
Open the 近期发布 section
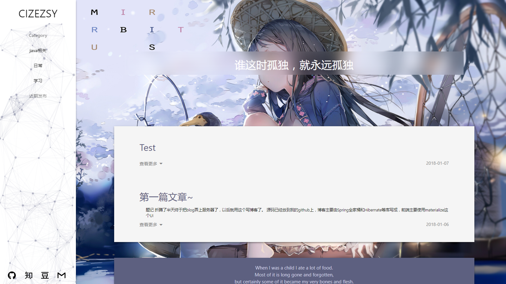click(38, 96)
